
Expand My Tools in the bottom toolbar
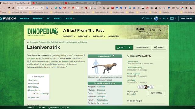(41, 107)
